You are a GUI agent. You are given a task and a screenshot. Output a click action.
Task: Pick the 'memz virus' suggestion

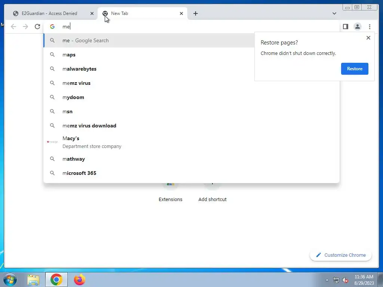click(191, 83)
